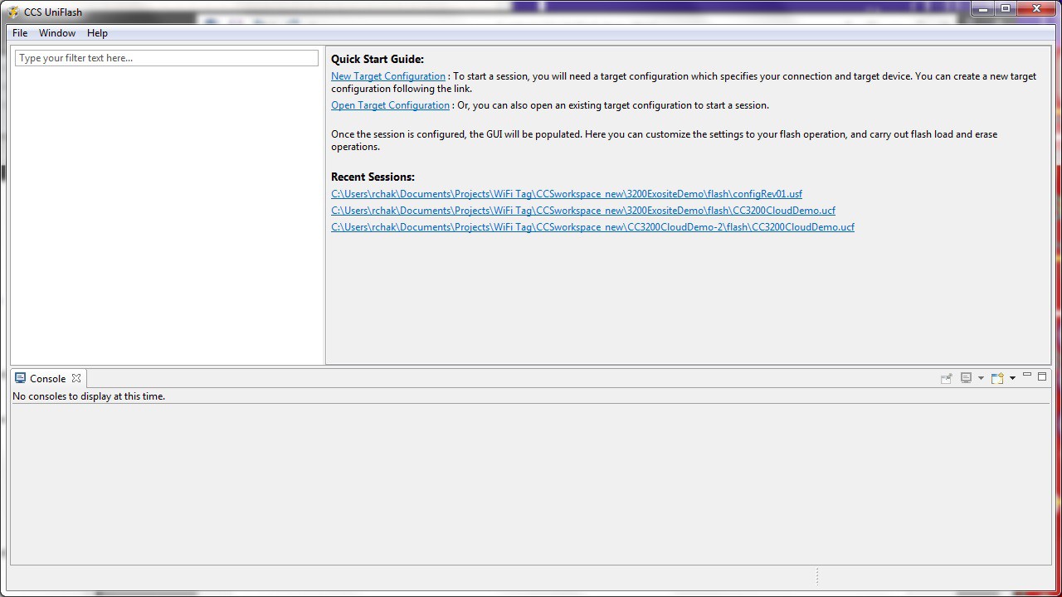
Task: Click the 'No consoles to display' message
Action: point(89,396)
